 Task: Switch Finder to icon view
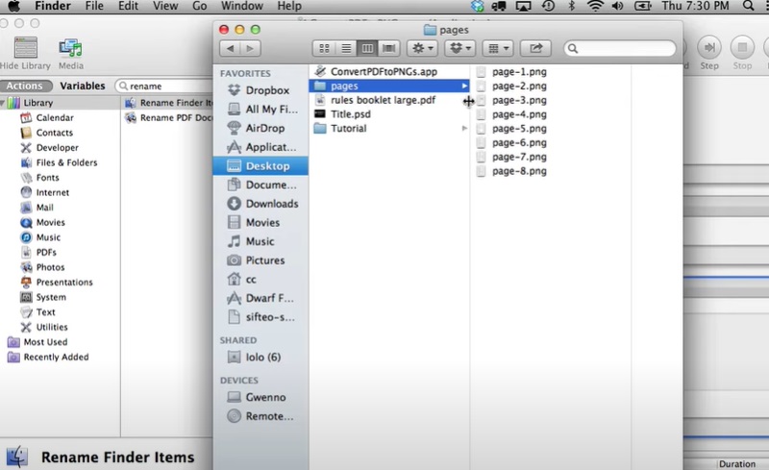click(x=324, y=48)
